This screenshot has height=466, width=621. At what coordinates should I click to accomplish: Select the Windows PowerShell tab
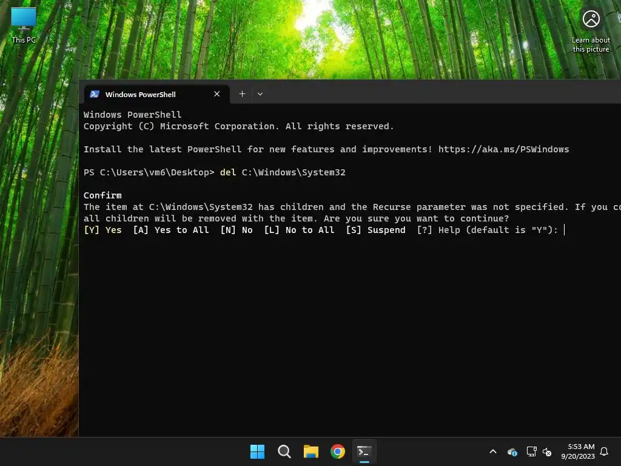[x=157, y=94]
